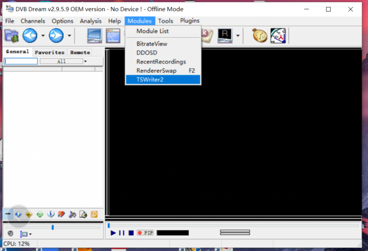Open the All channel filter dropdown
The image size is (368, 251).
pyautogui.click(x=85, y=61)
